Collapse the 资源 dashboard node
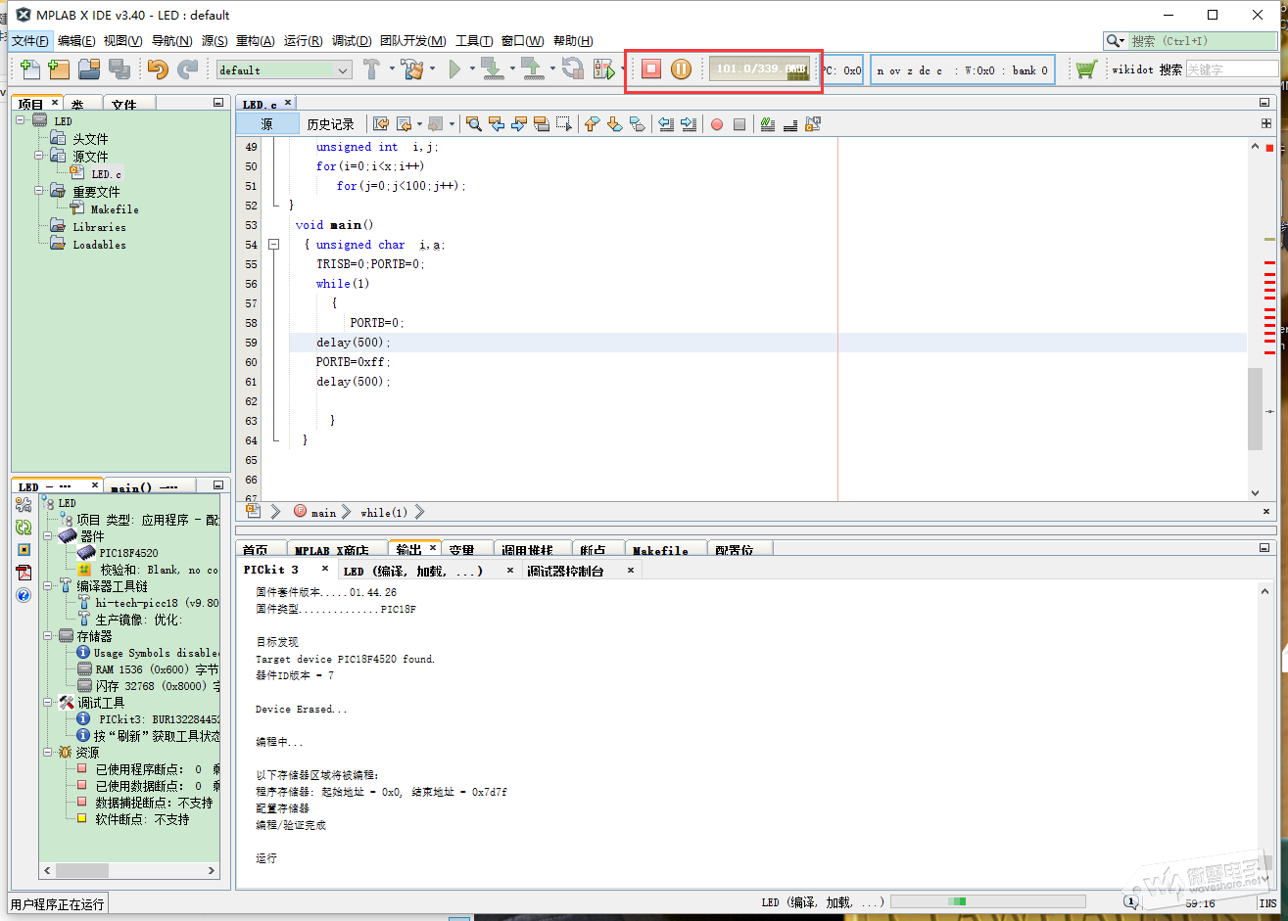This screenshot has width=1288, height=921. [x=48, y=752]
